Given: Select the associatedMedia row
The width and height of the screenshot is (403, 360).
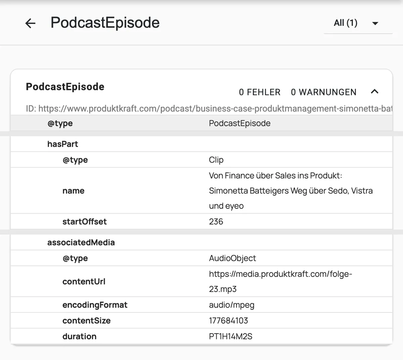Looking at the screenshot, I should (x=201, y=242).
